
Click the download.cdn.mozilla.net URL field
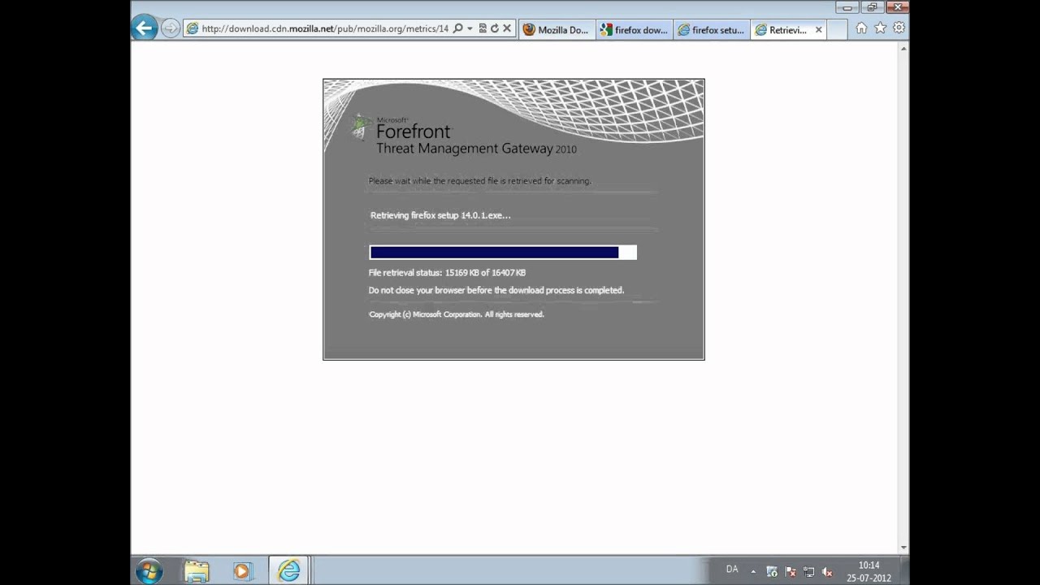(325, 28)
